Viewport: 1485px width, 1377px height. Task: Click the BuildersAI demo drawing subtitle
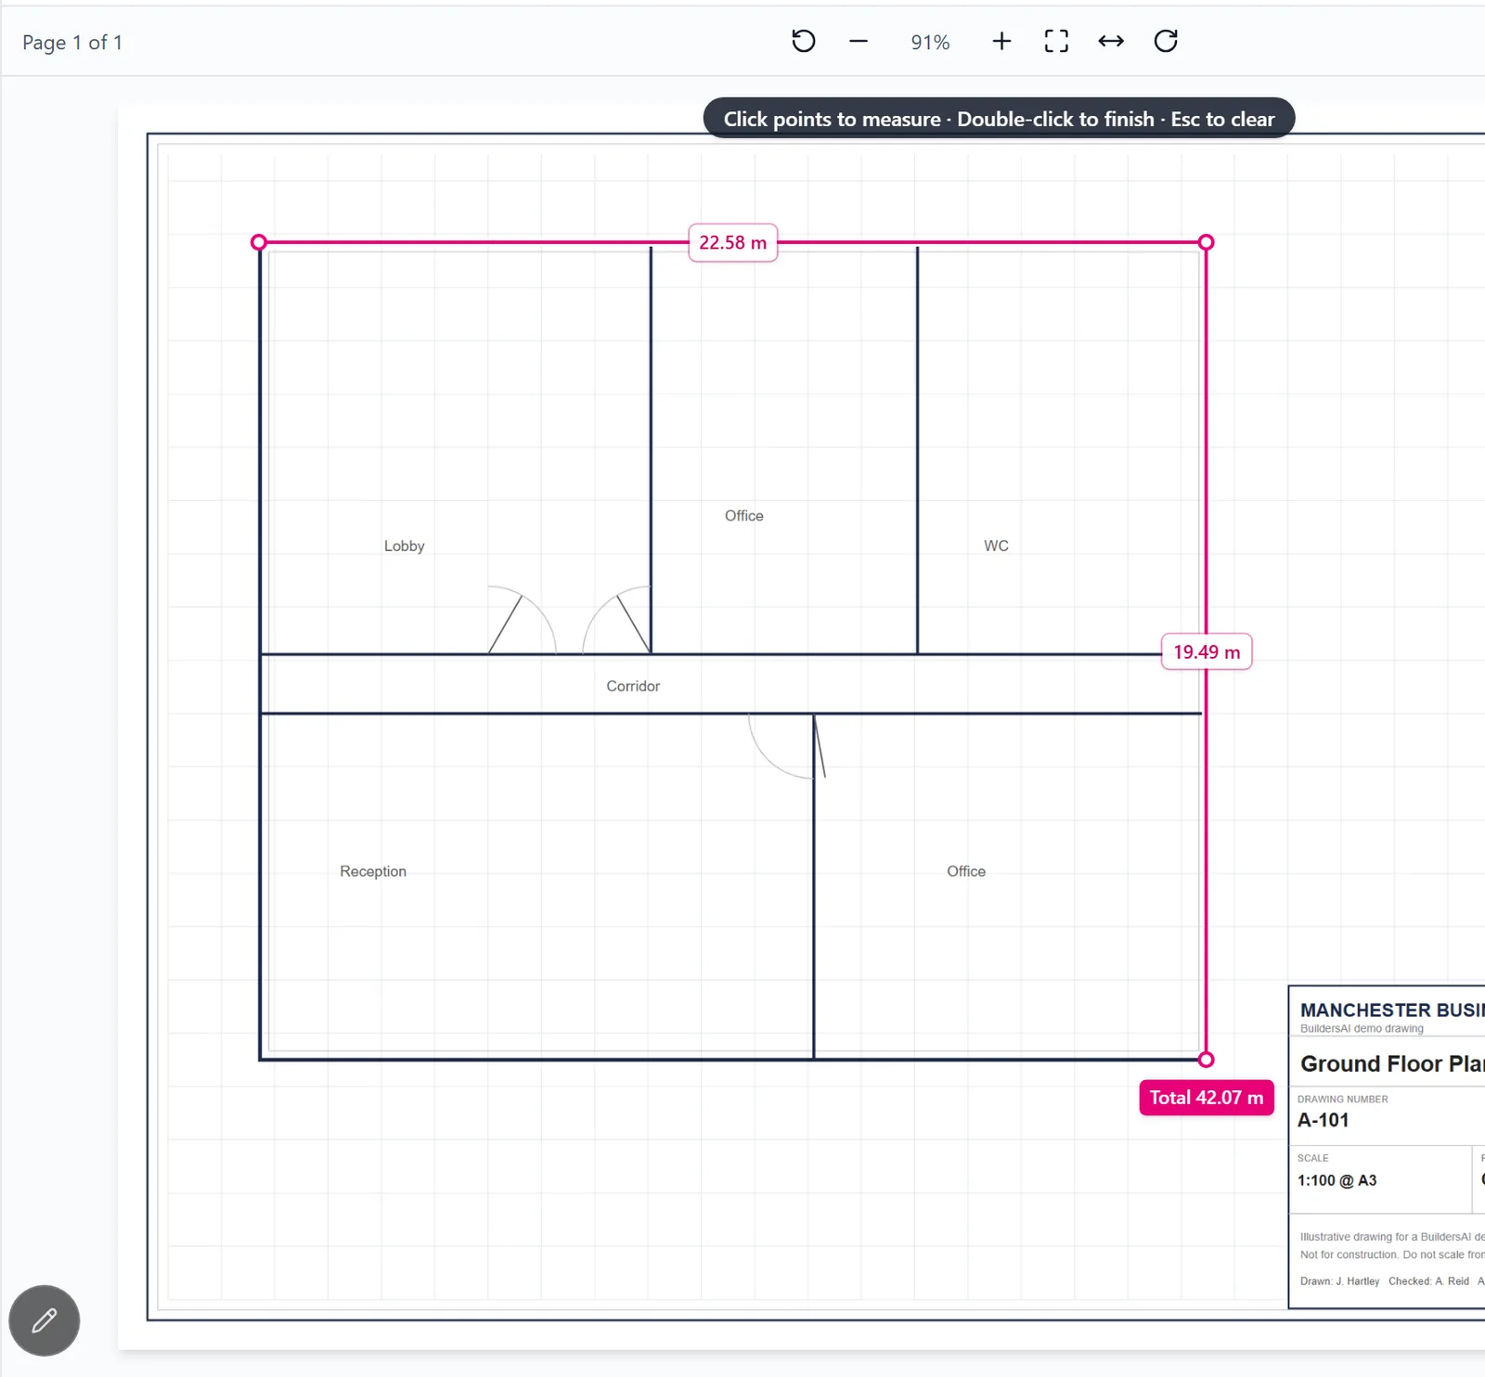(1362, 1028)
